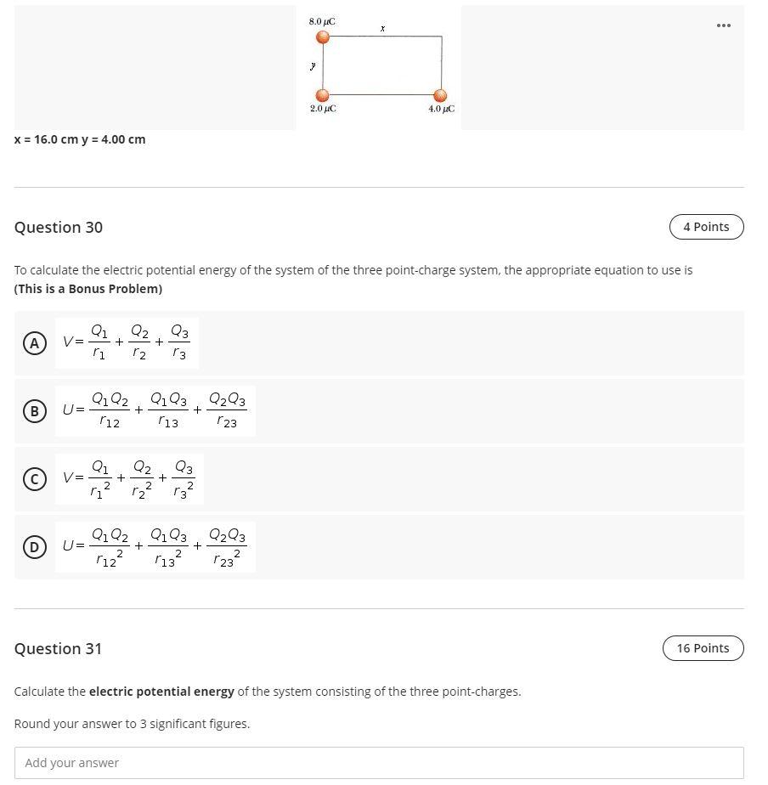768x785 pixels.
Task: Click the letter B circle icon
Action: pos(34,411)
